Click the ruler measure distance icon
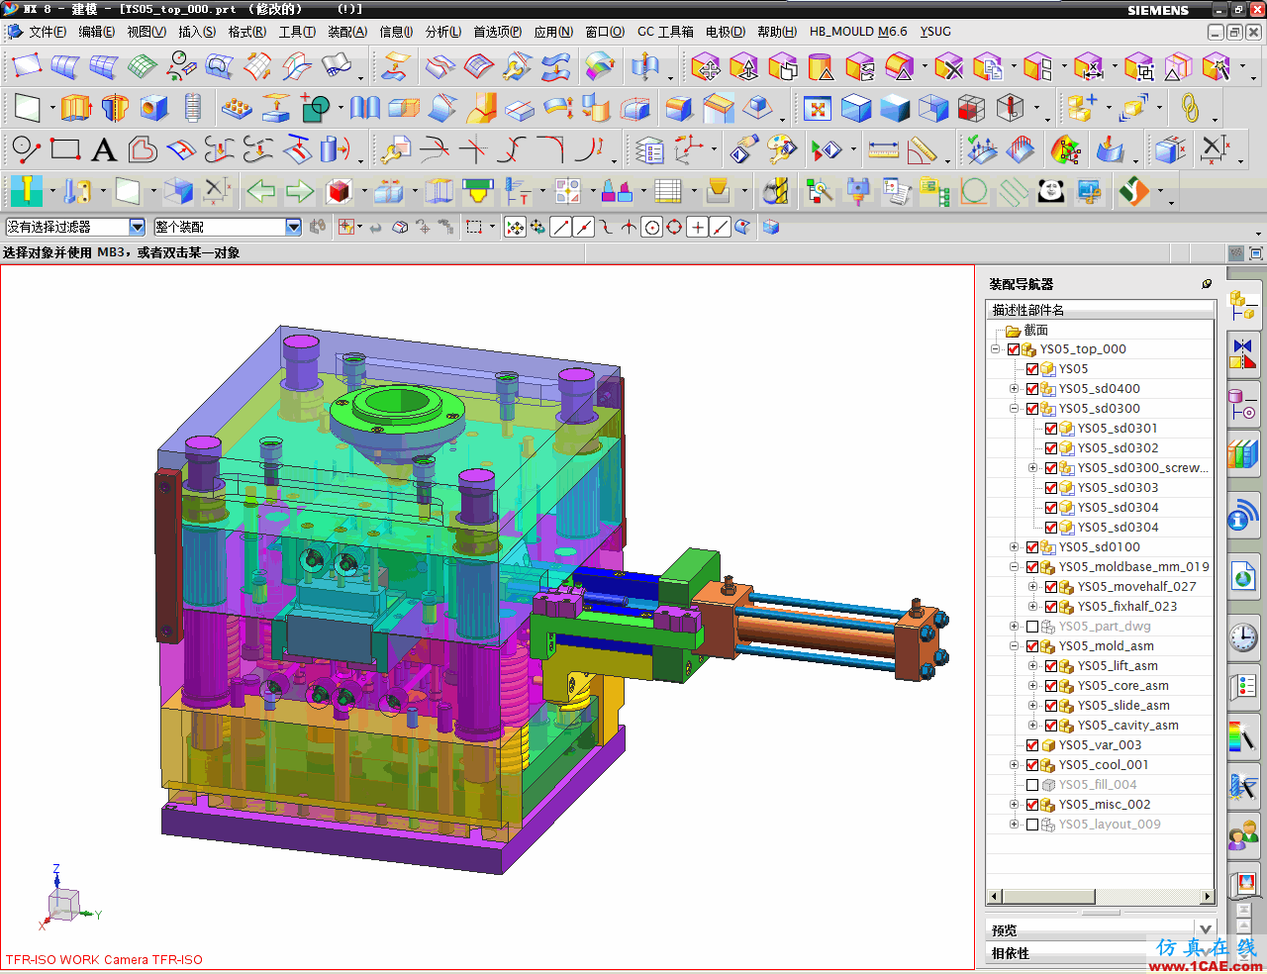1267x974 pixels. coord(883,150)
